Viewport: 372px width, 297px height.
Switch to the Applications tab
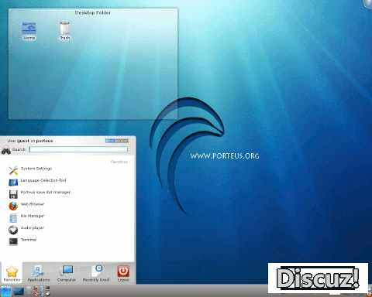[39, 273]
